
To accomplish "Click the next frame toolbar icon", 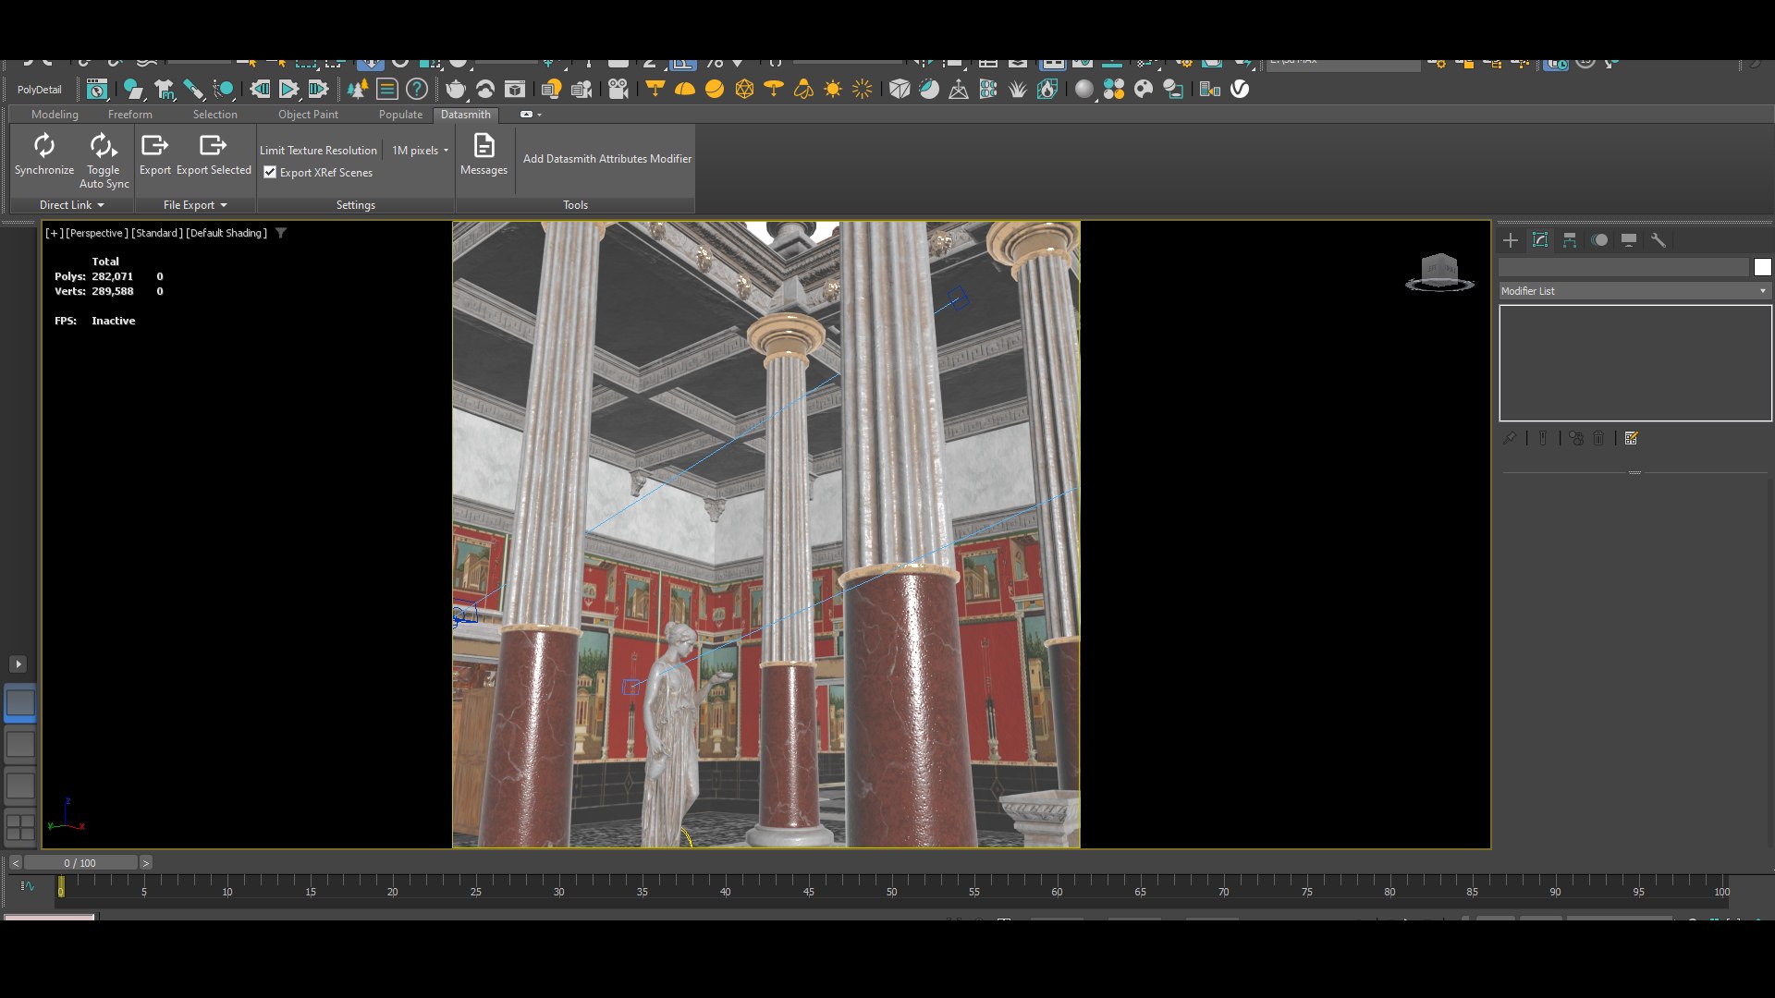I will (319, 89).
